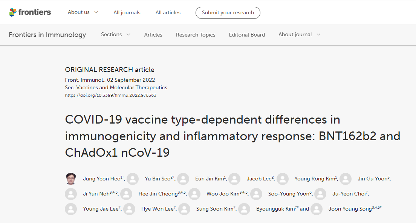Screen dimensions: 416x223
Task: Click avatar icon beside Soo-Young Yoon
Action: 256,194
